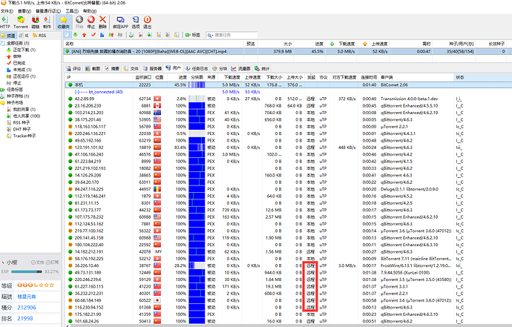The image size is (512, 327).
Task: Filter by blue unfinished icon in filter bar
Action: [x=102, y=35]
